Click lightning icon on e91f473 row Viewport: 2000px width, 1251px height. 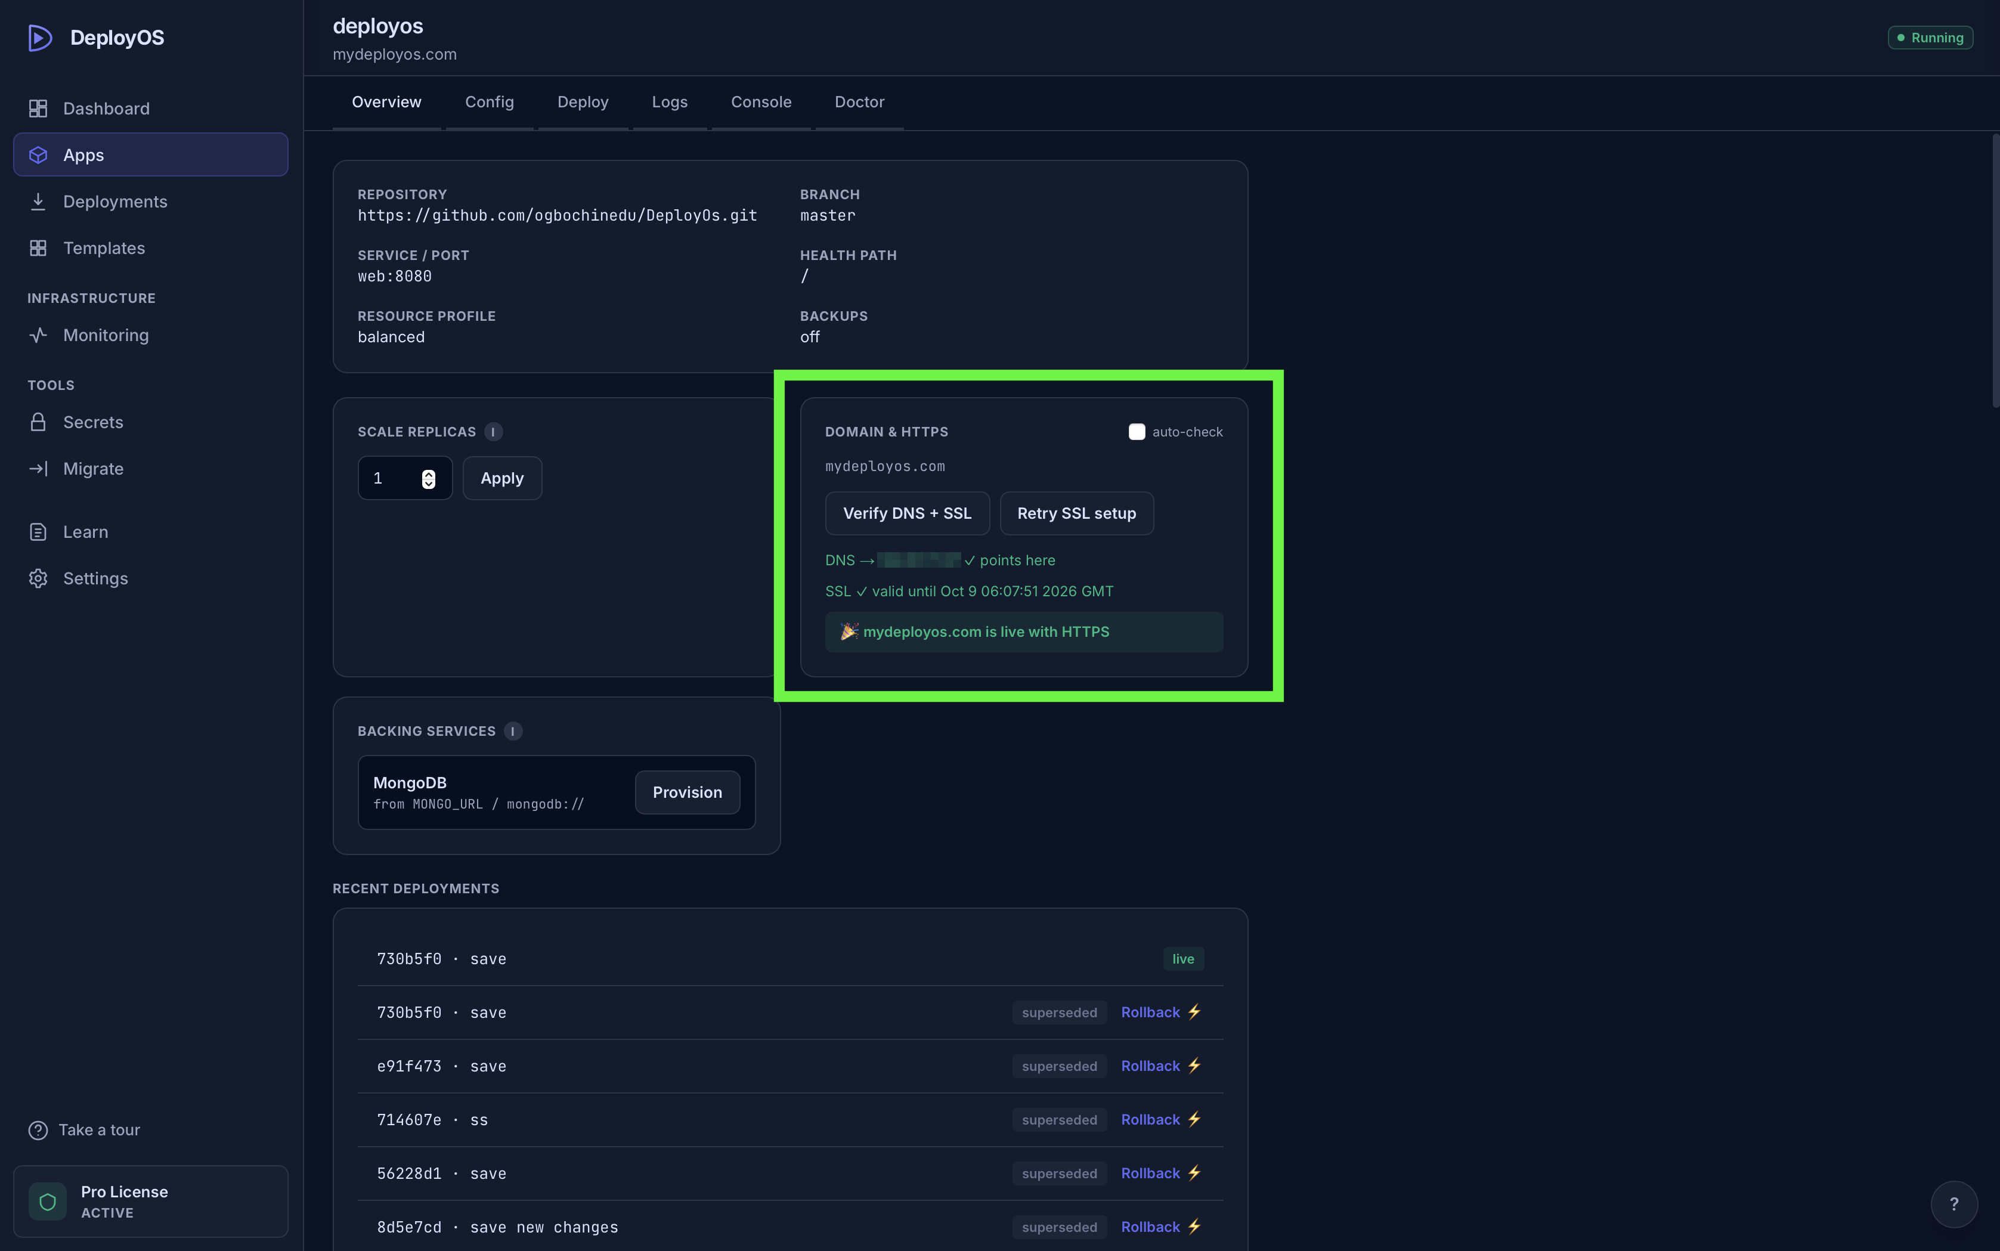coord(1194,1066)
